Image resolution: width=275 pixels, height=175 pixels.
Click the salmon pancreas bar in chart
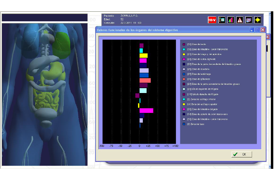[x=145, y=80]
